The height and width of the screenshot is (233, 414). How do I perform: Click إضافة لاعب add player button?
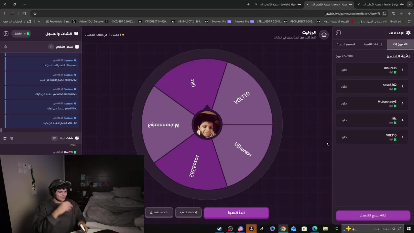(188, 212)
